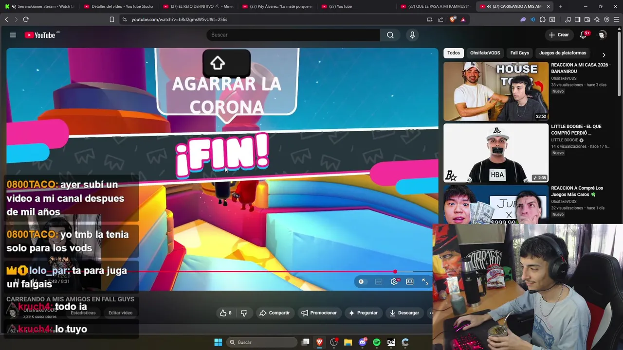This screenshot has width=623, height=350.
Task: Click the taskbar Buscar search box
Action: pos(261,342)
